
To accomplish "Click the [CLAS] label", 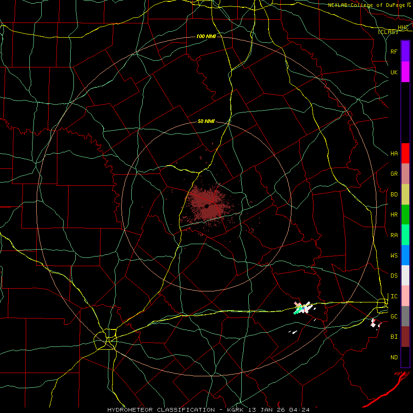I will 388,32.
